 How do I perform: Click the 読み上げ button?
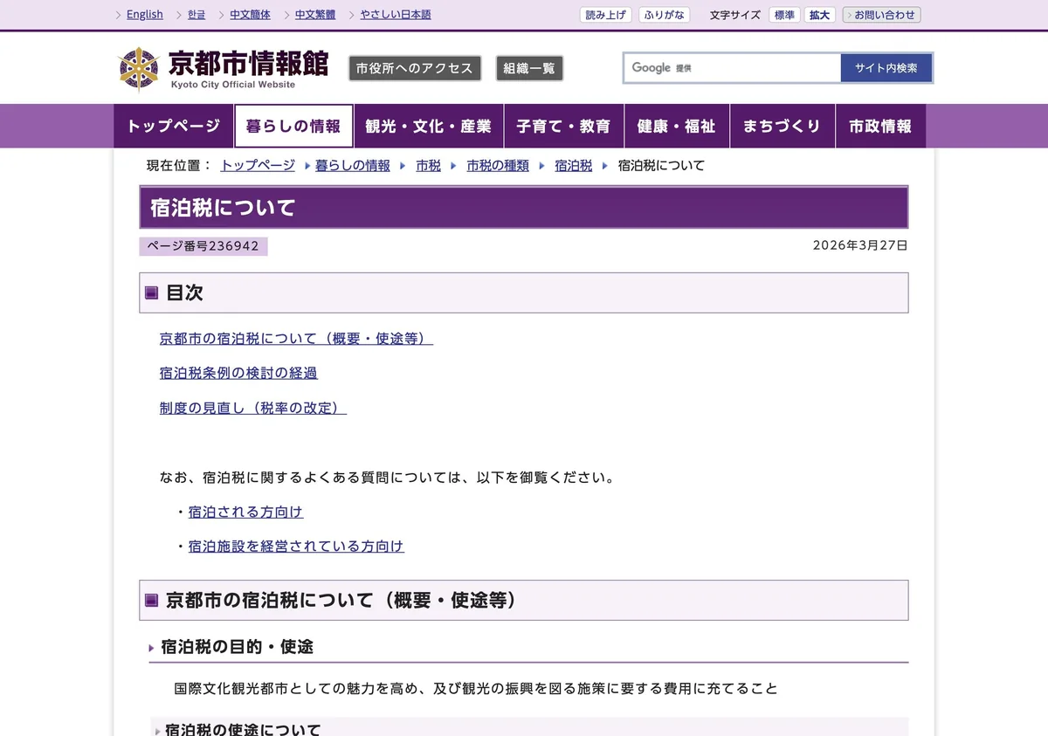pyautogui.click(x=605, y=15)
